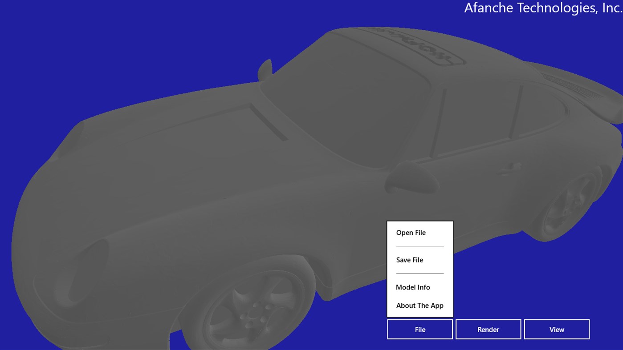Screen dimensions: 623x350
Task: Click the File button
Action: [x=419, y=329]
